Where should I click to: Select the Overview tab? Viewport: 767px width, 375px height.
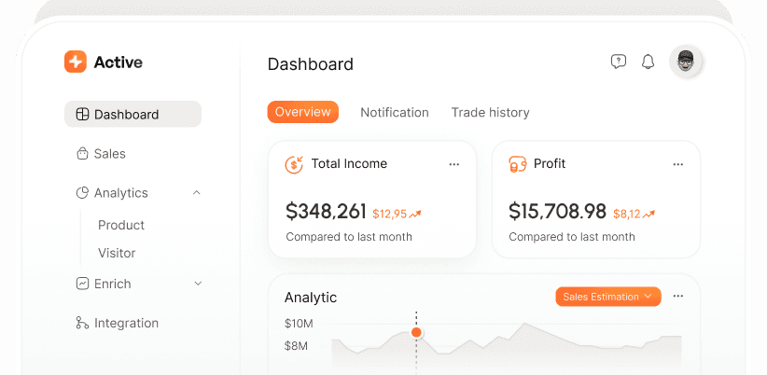pyautogui.click(x=302, y=112)
